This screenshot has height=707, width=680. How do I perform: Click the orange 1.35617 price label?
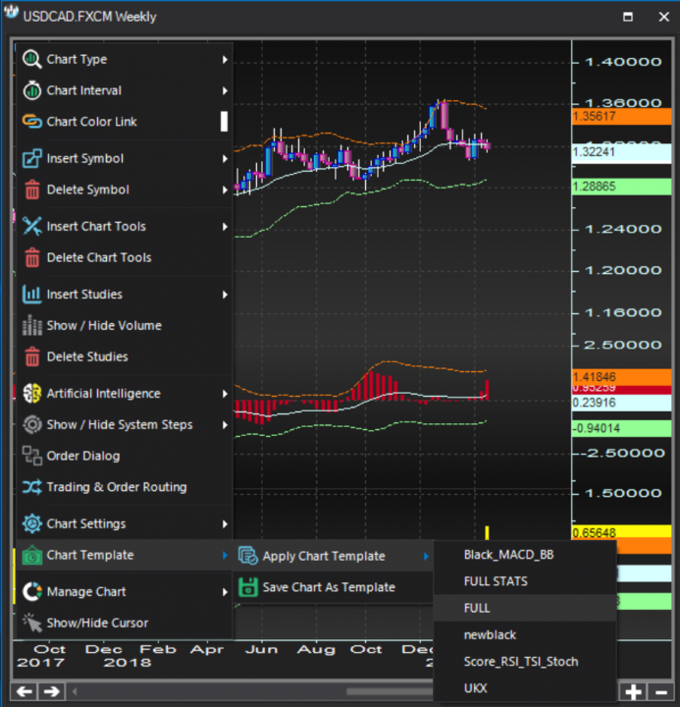pyautogui.click(x=621, y=116)
